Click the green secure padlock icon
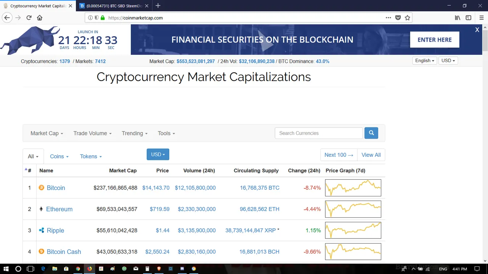This screenshot has height=274, width=488. (103, 18)
